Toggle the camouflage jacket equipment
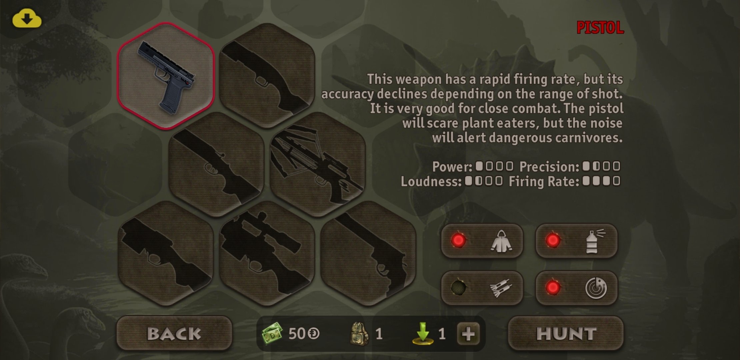Viewport: 740px width, 360px height. pyautogui.click(x=482, y=241)
